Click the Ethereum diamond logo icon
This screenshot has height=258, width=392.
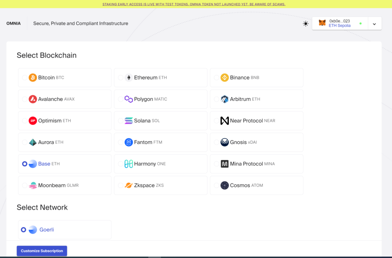coord(129,78)
